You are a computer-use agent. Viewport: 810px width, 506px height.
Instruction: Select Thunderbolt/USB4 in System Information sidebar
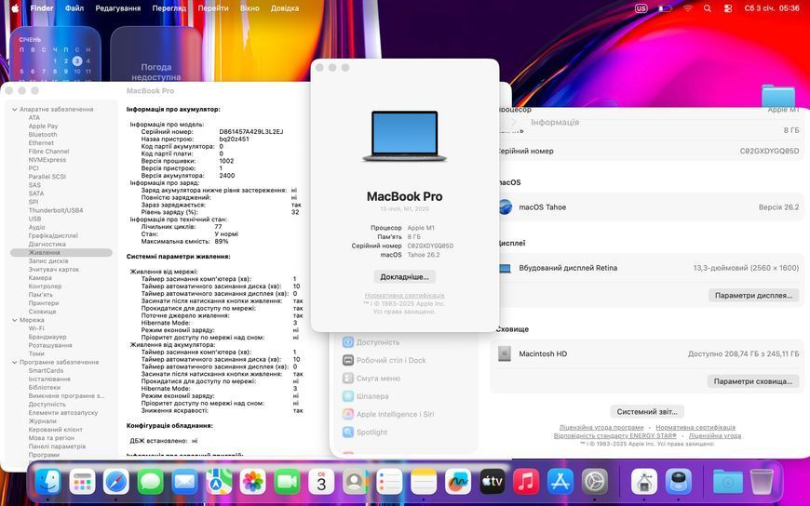(x=56, y=210)
